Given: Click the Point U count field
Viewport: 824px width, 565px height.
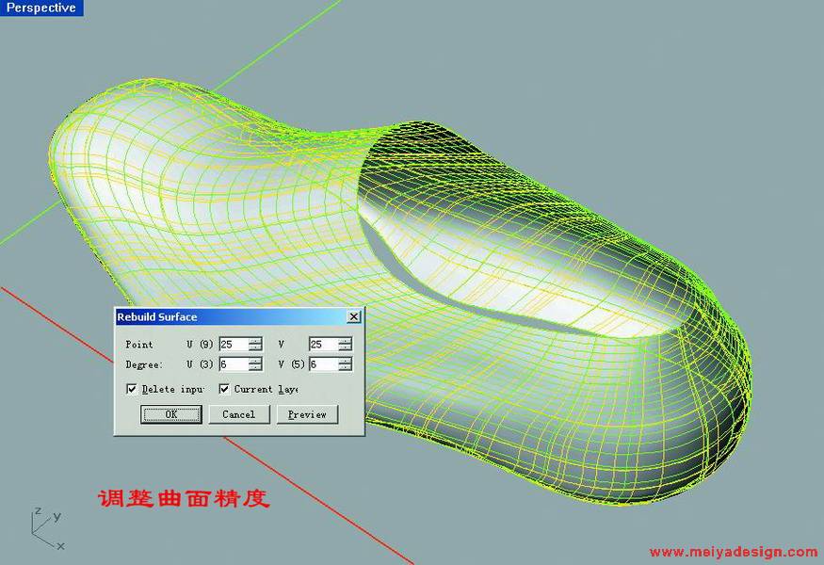Looking at the screenshot, I should pyautogui.click(x=233, y=345).
